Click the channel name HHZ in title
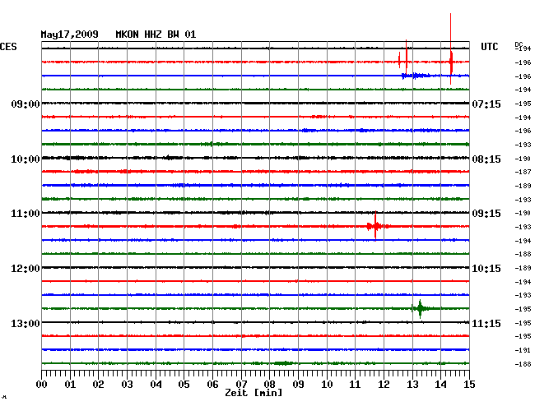Image resolution: width=535 pixels, height=406 pixels. 153,35
